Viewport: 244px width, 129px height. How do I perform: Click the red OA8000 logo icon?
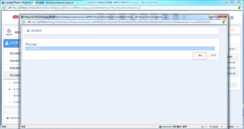pyautogui.click(x=15, y=17)
